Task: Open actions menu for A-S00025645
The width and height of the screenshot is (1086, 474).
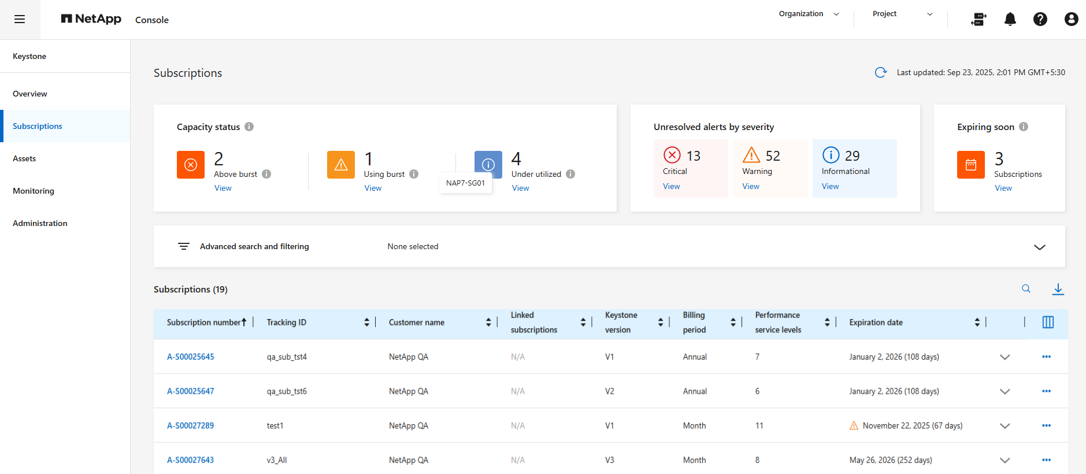Action: coord(1046,357)
